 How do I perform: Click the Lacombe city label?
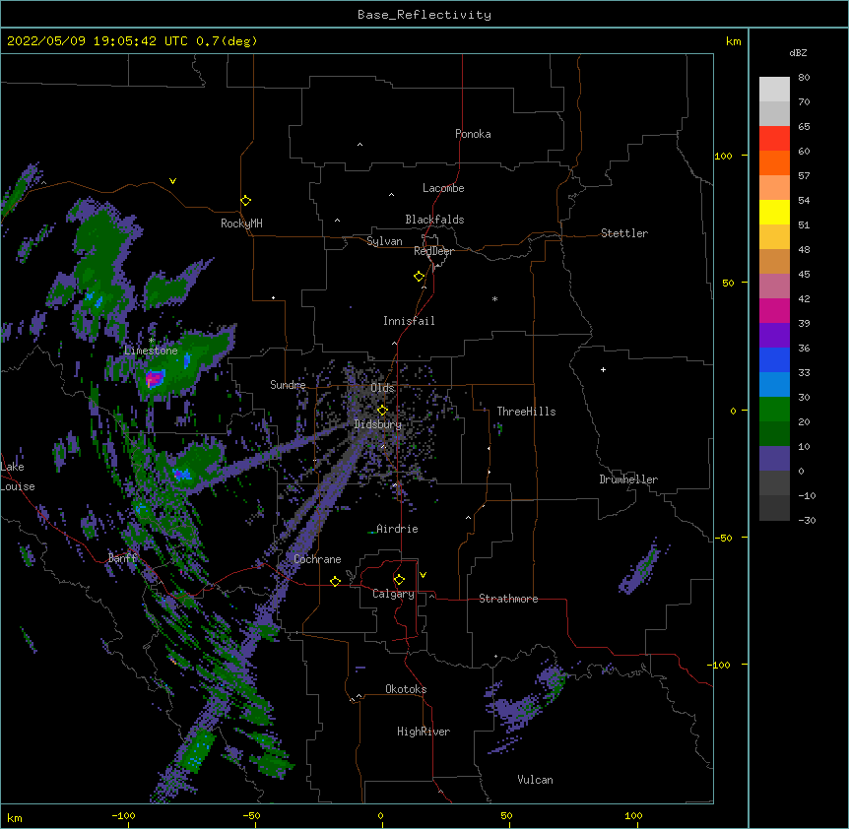tap(443, 188)
